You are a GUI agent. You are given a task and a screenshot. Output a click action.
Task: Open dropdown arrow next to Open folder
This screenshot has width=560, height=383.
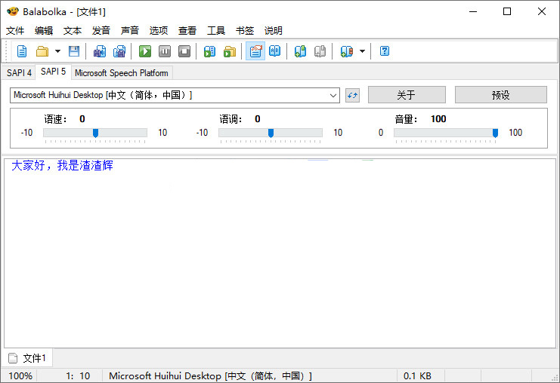[57, 51]
